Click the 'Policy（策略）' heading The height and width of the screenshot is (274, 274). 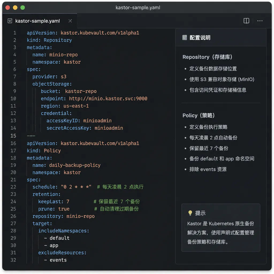(x=199, y=115)
